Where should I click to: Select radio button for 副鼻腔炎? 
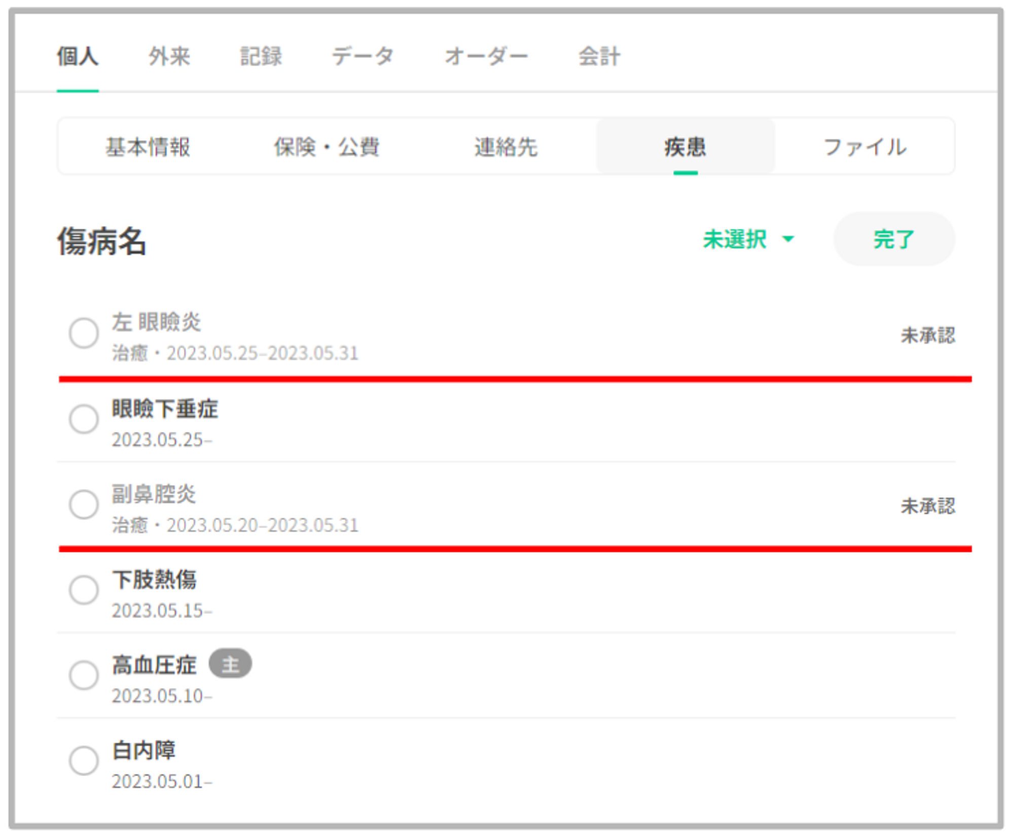(84, 504)
